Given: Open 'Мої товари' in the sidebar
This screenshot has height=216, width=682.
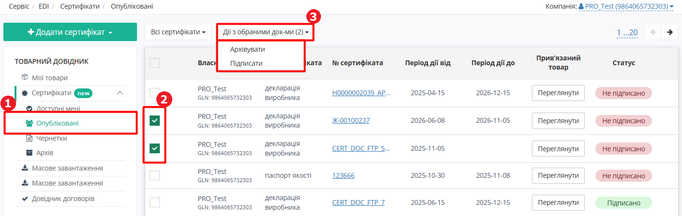Looking at the screenshot, I should [50, 77].
